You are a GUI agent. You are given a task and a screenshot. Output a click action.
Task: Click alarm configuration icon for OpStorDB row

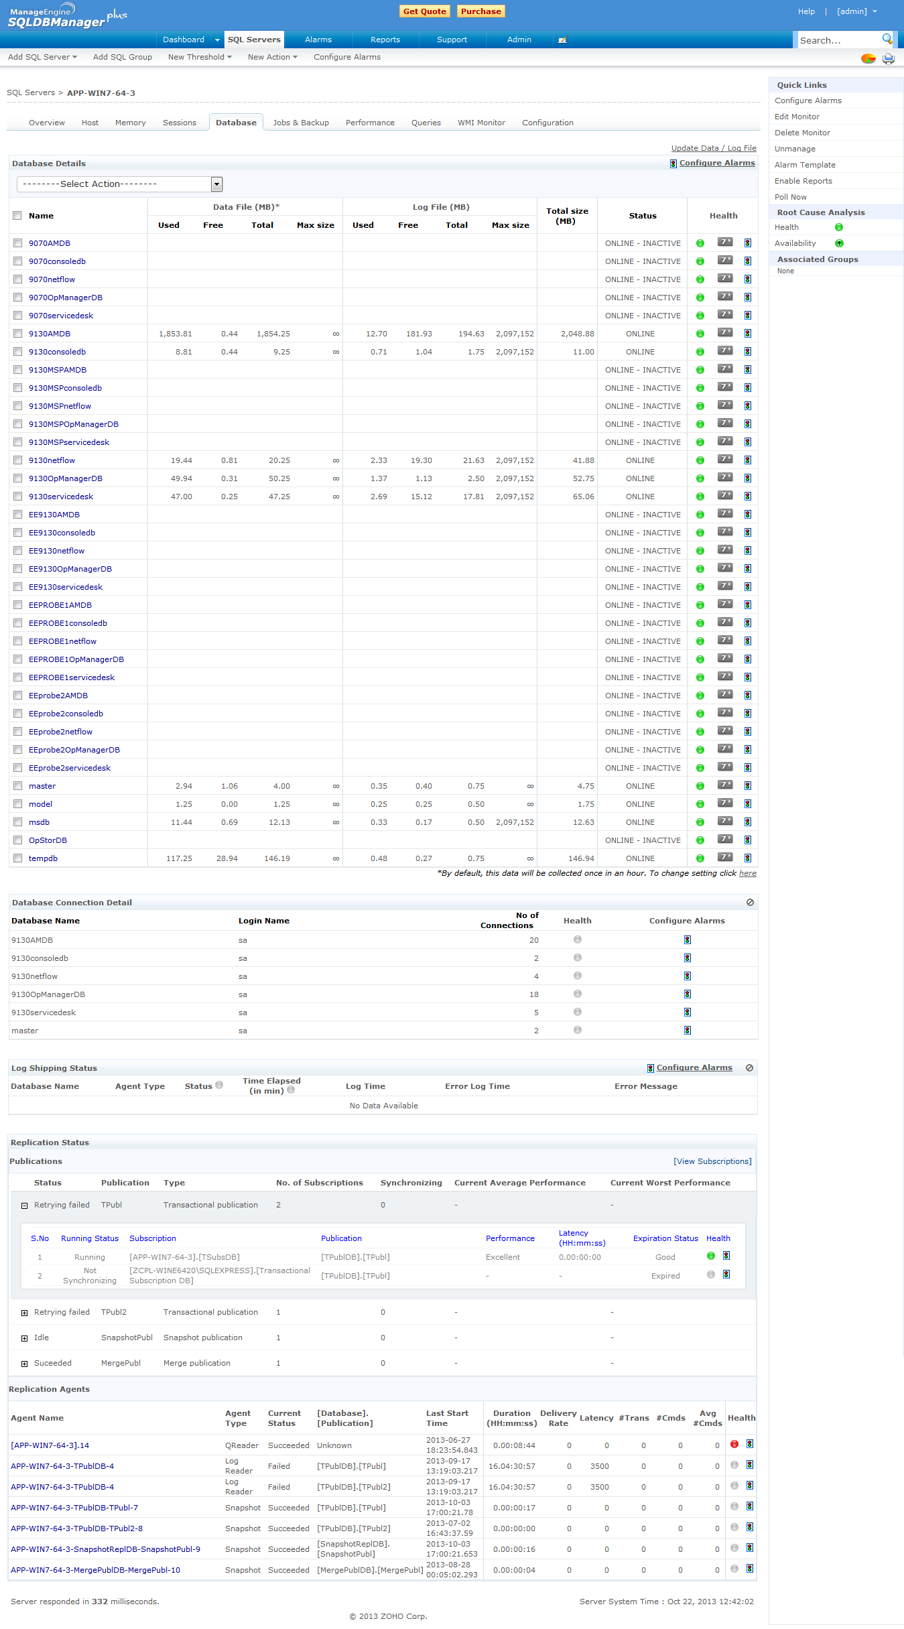[x=748, y=840]
